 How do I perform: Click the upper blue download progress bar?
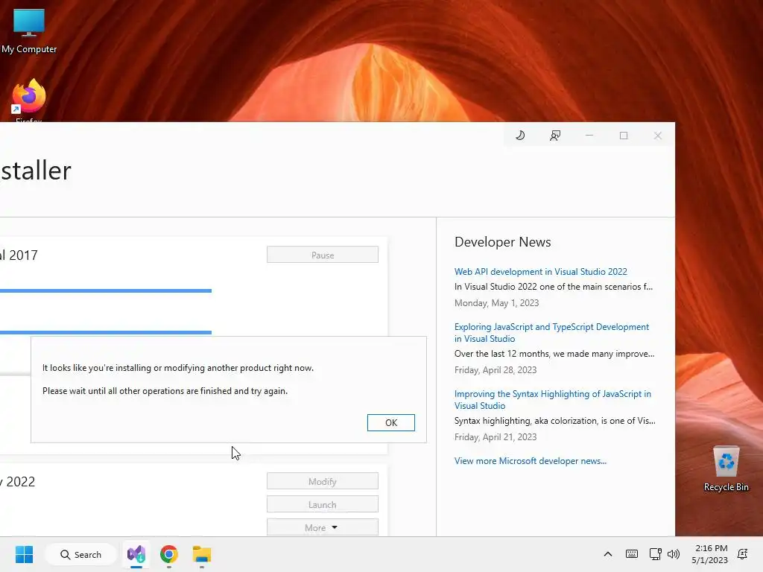[x=106, y=291]
